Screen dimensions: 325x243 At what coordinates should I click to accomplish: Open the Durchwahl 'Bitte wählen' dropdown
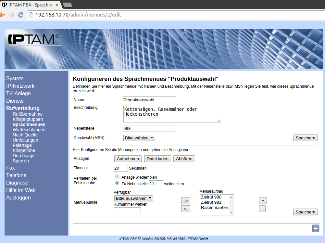[x=139, y=138]
